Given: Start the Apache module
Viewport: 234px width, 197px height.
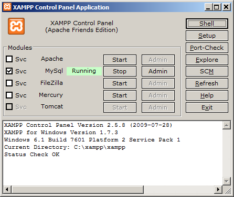Looking at the screenshot, I should tap(120, 60).
